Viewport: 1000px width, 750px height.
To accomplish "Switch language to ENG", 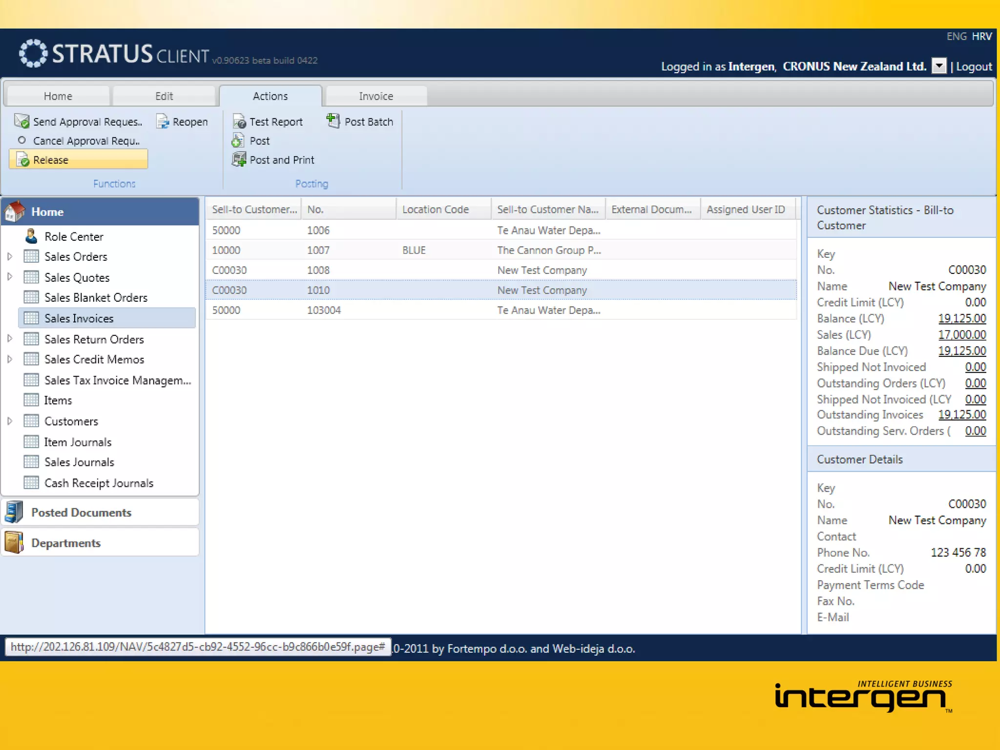I will coord(957,37).
